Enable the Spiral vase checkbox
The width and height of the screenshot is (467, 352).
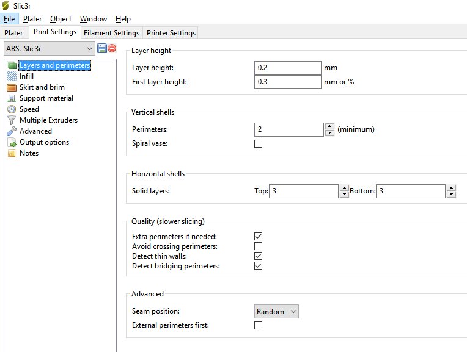(x=258, y=144)
